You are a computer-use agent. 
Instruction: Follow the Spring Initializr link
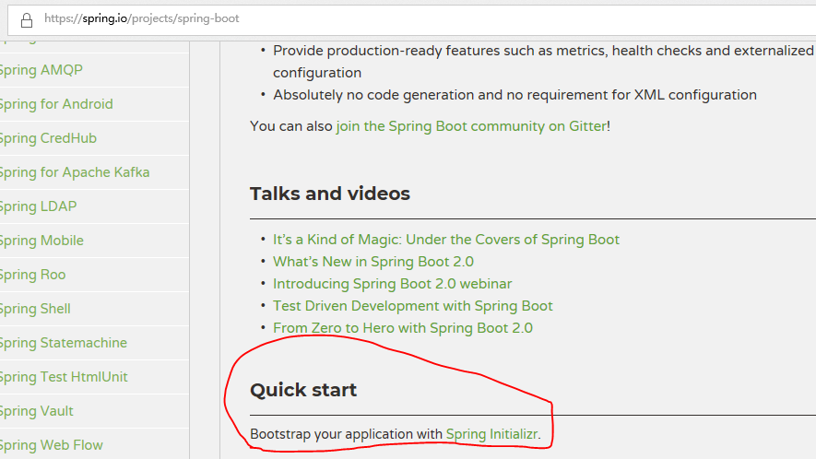click(491, 434)
